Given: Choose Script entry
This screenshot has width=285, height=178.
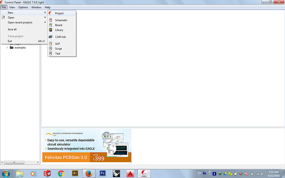Looking at the screenshot, I should (x=62, y=49).
